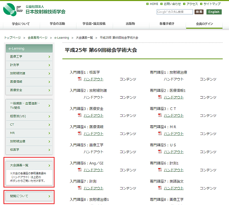This screenshot has width=229, height=205.
Task: Switch site to English
Action: (x=213, y=12)
